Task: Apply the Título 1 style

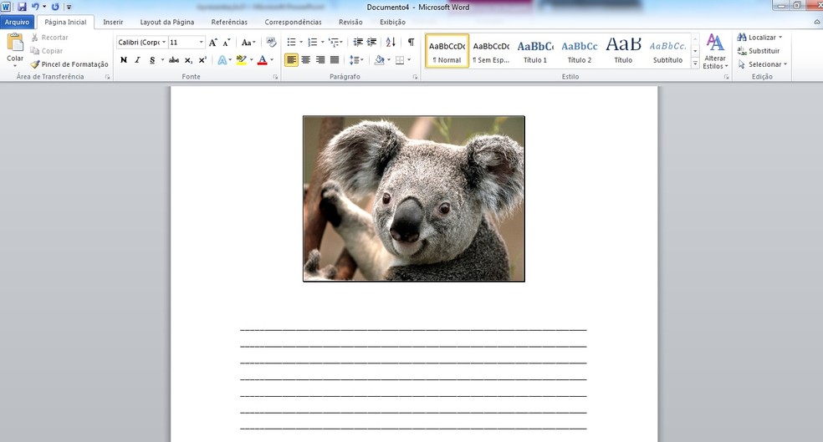Action: tap(534, 50)
